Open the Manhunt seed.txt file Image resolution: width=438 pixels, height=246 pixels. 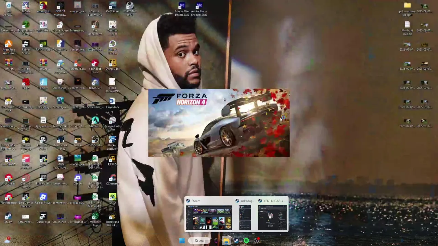[x=407, y=28]
